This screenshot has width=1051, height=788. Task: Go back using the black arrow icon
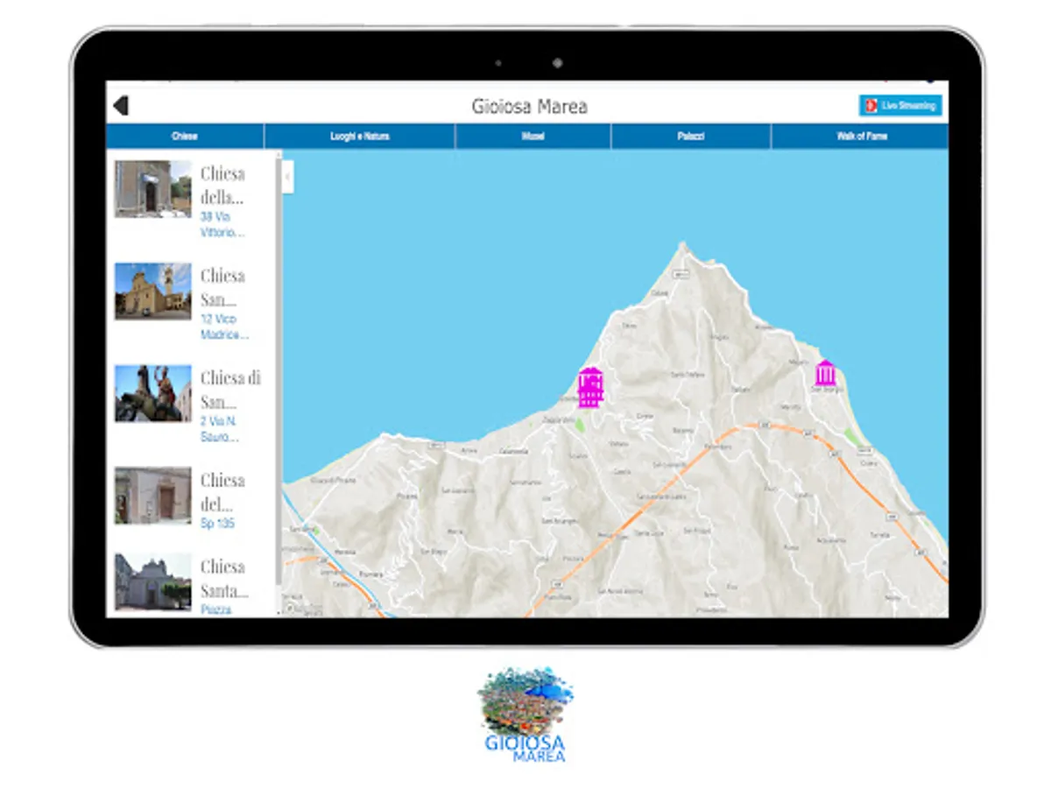121,106
